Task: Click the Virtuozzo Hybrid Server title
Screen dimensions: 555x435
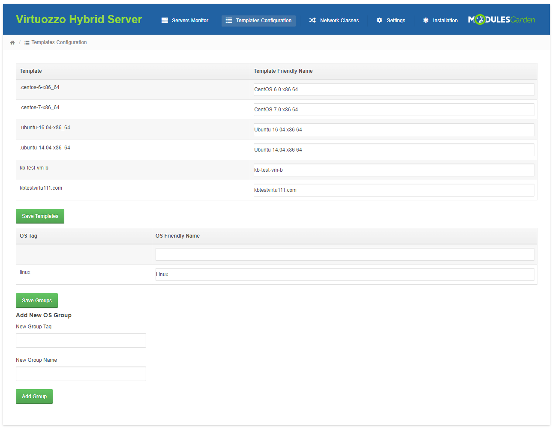Action: [79, 19]
